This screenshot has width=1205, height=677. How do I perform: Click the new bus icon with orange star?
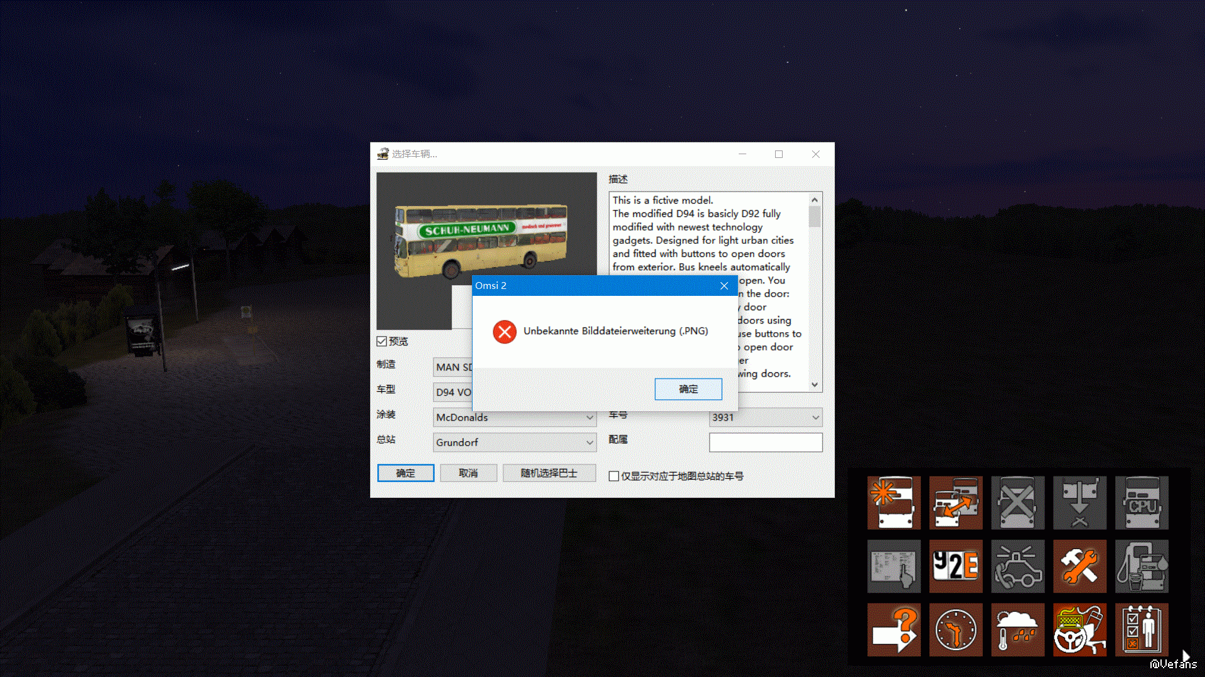(894, 502)
